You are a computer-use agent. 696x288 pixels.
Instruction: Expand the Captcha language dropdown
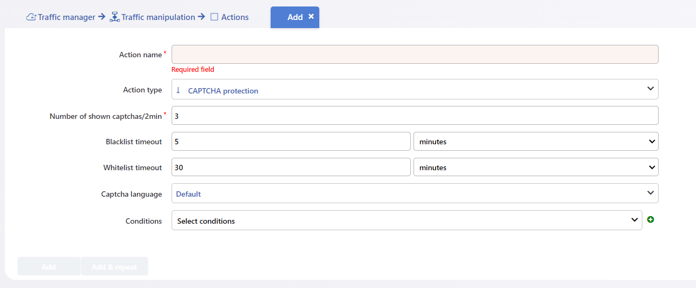(x=415, y=193)
